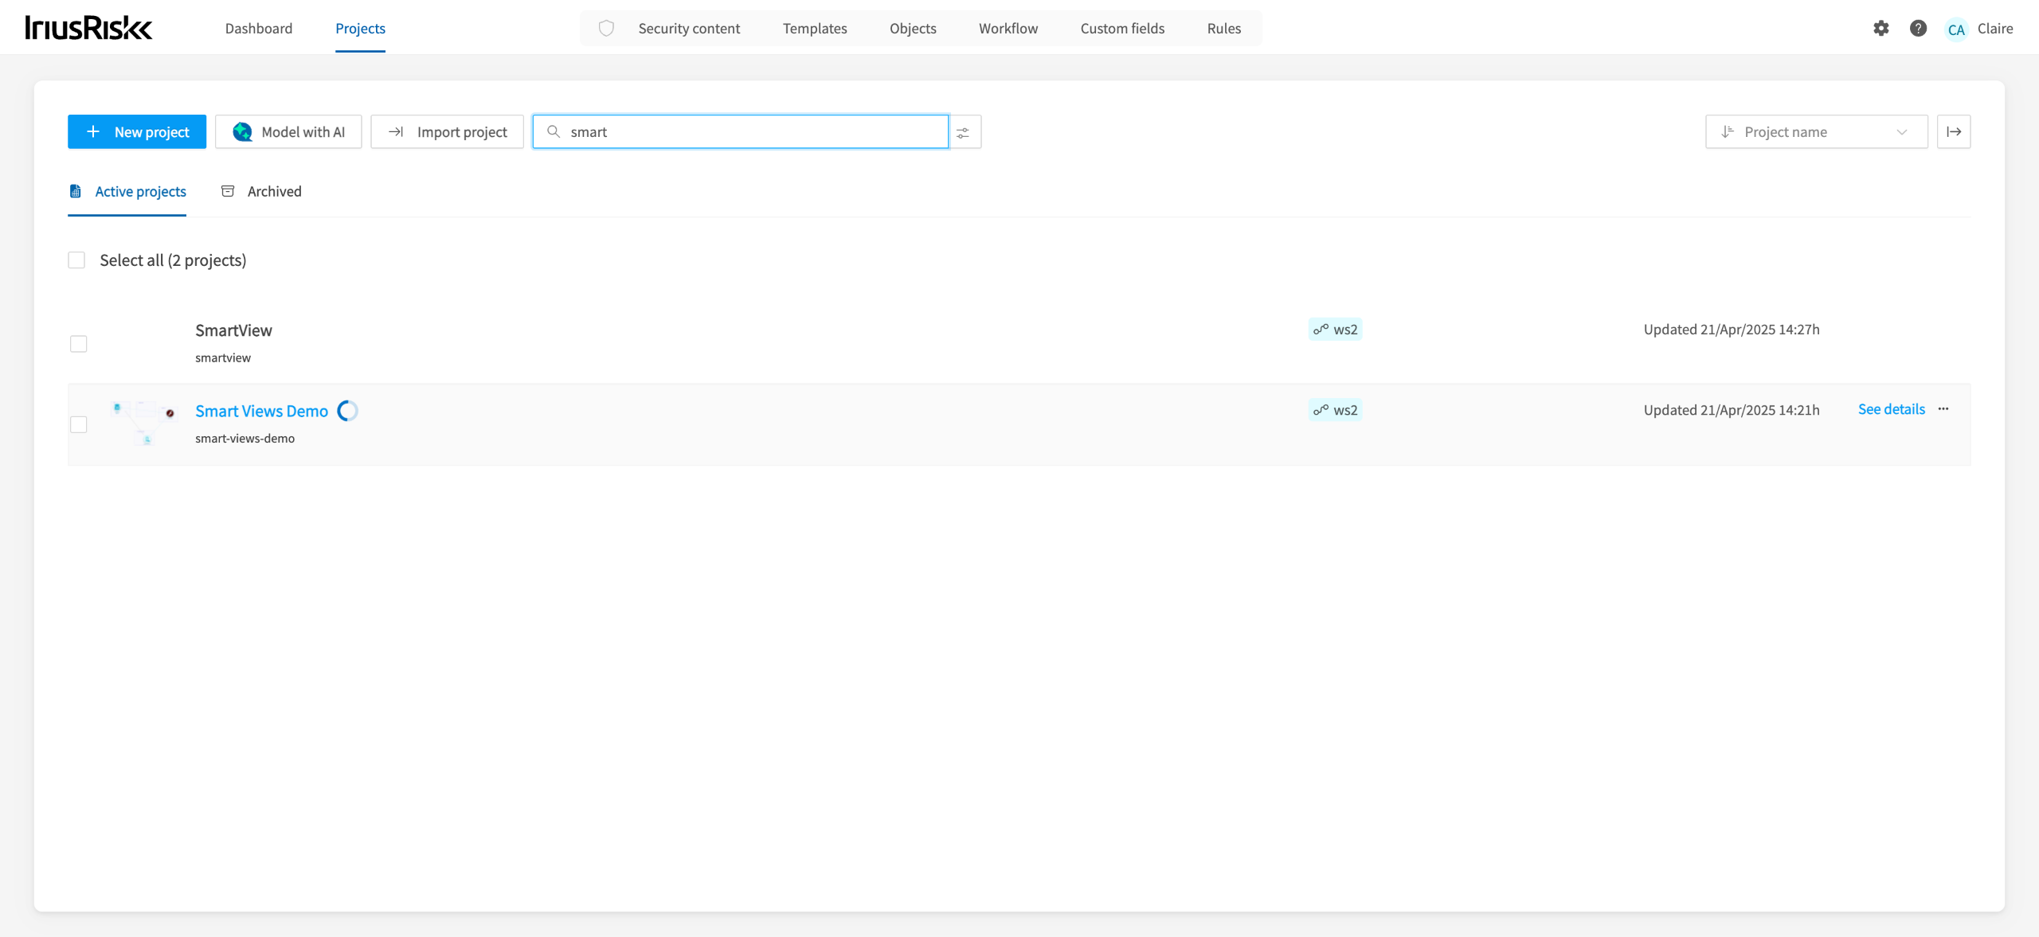Switch to the Archived tab
This screenshot has width=2039, height=937.
[x=261, y=191]
